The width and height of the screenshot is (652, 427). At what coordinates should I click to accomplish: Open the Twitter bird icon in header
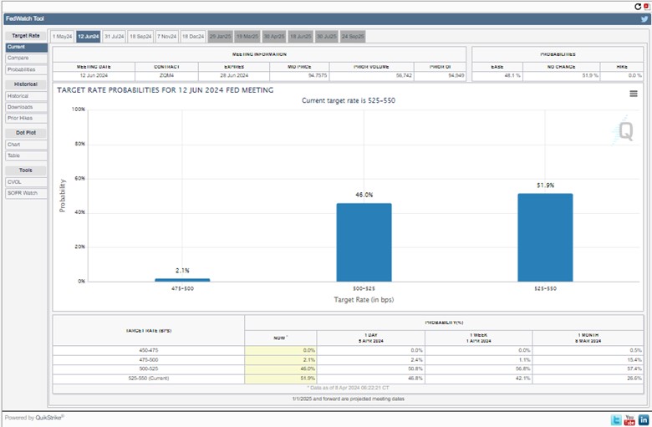[644, 18]
